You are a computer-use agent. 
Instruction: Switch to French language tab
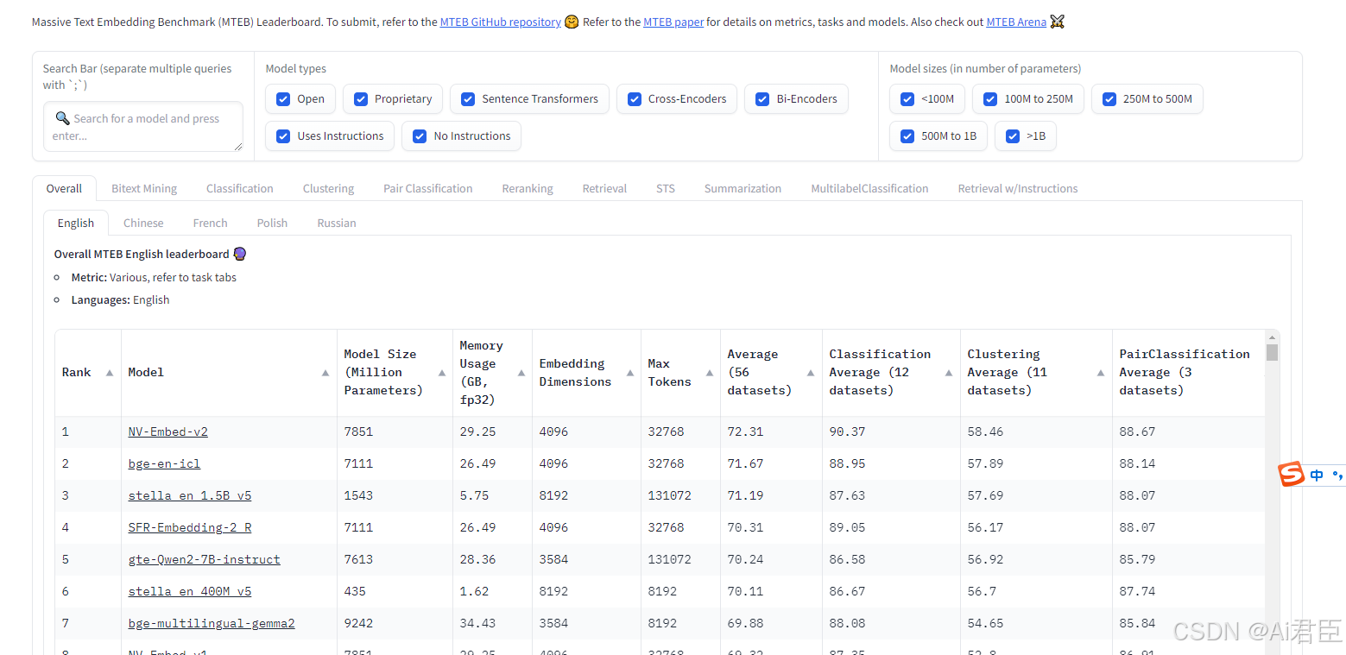pos(210,223)
